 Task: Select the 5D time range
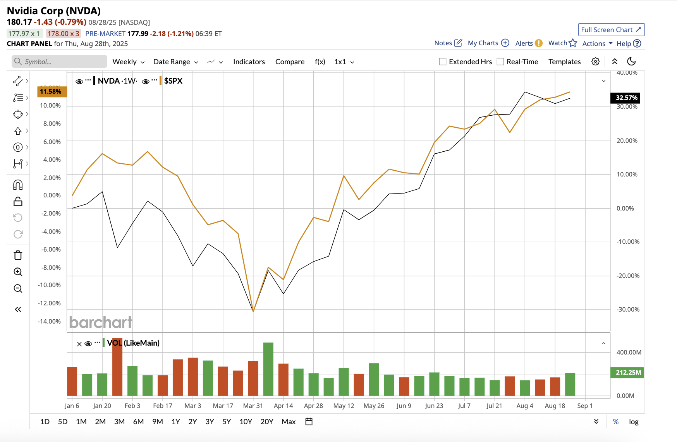63,421
